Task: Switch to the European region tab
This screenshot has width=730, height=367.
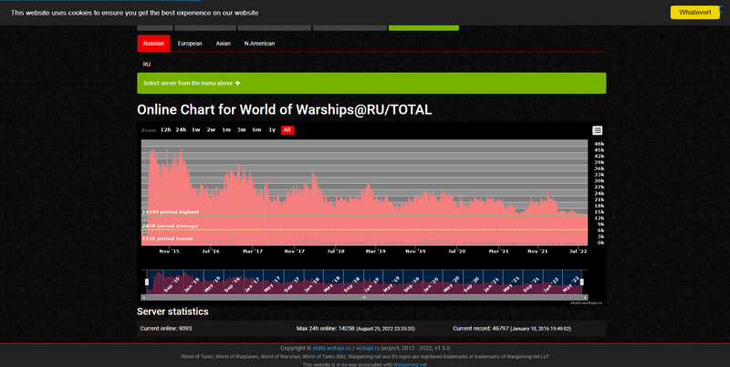Action: coord(190,43)
